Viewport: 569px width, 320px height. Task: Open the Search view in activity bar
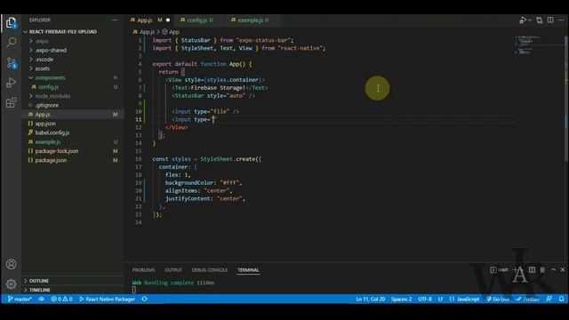pyautogui.click(x=12, y=43)
